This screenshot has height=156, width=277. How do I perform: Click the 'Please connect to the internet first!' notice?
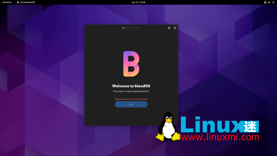point(131,99)
